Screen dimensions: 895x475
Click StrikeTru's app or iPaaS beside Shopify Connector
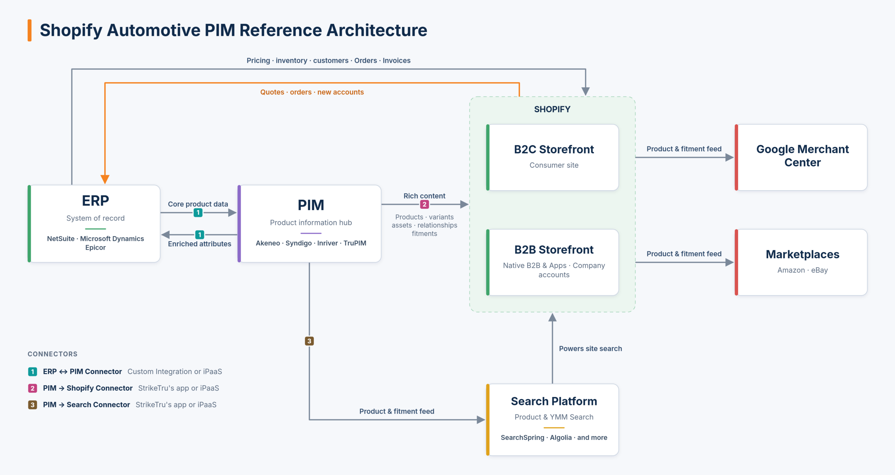pos(179,388)
